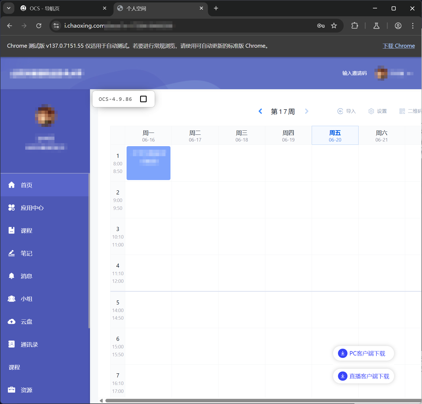Screen dimensions: 422x404
Task: Open 资源 resources item
Action: (x=44, y=390)
